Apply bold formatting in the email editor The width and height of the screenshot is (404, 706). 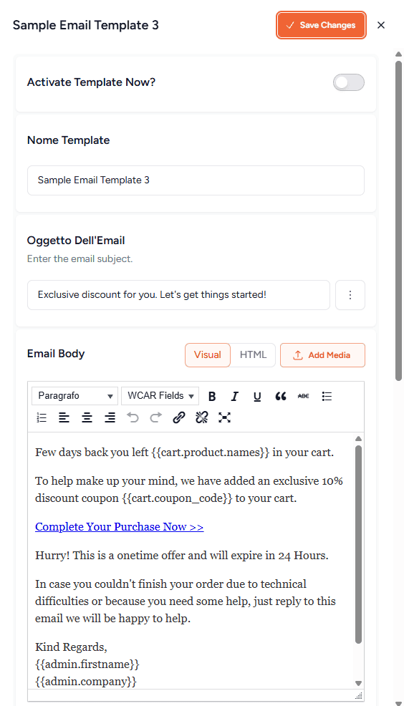tap(212, 396)
